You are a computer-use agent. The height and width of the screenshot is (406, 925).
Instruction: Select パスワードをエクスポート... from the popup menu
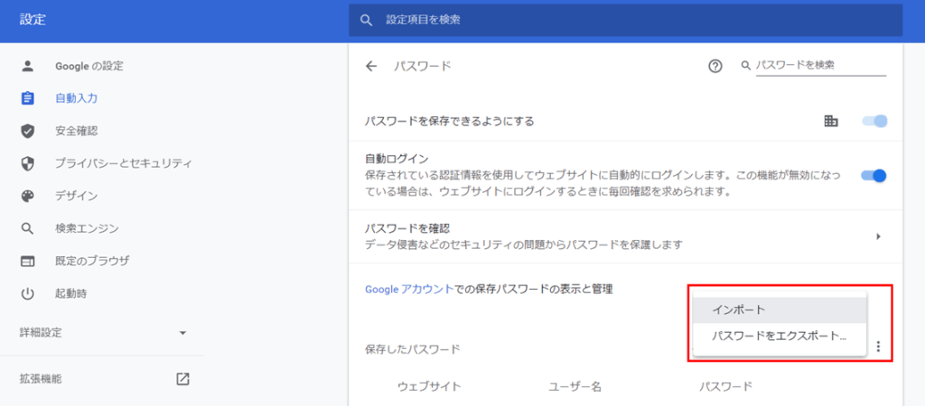pos(780,337)
